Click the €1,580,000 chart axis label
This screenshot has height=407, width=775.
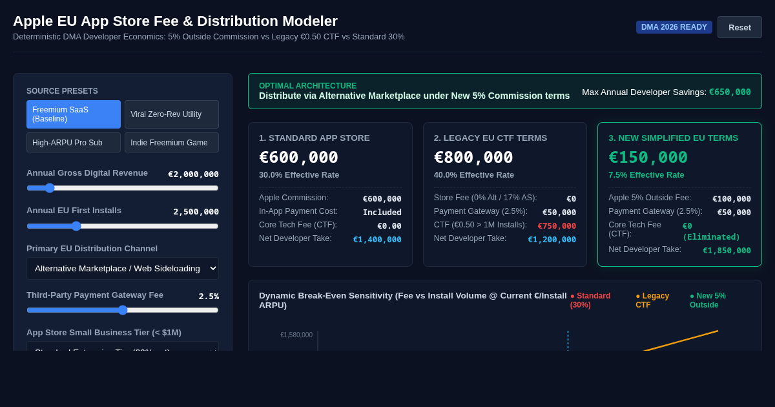point(296,335)
